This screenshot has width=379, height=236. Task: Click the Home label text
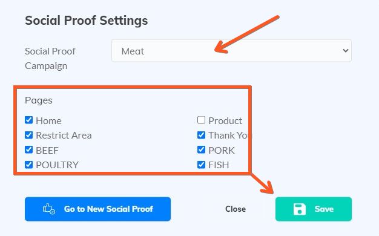pos(48,121)
